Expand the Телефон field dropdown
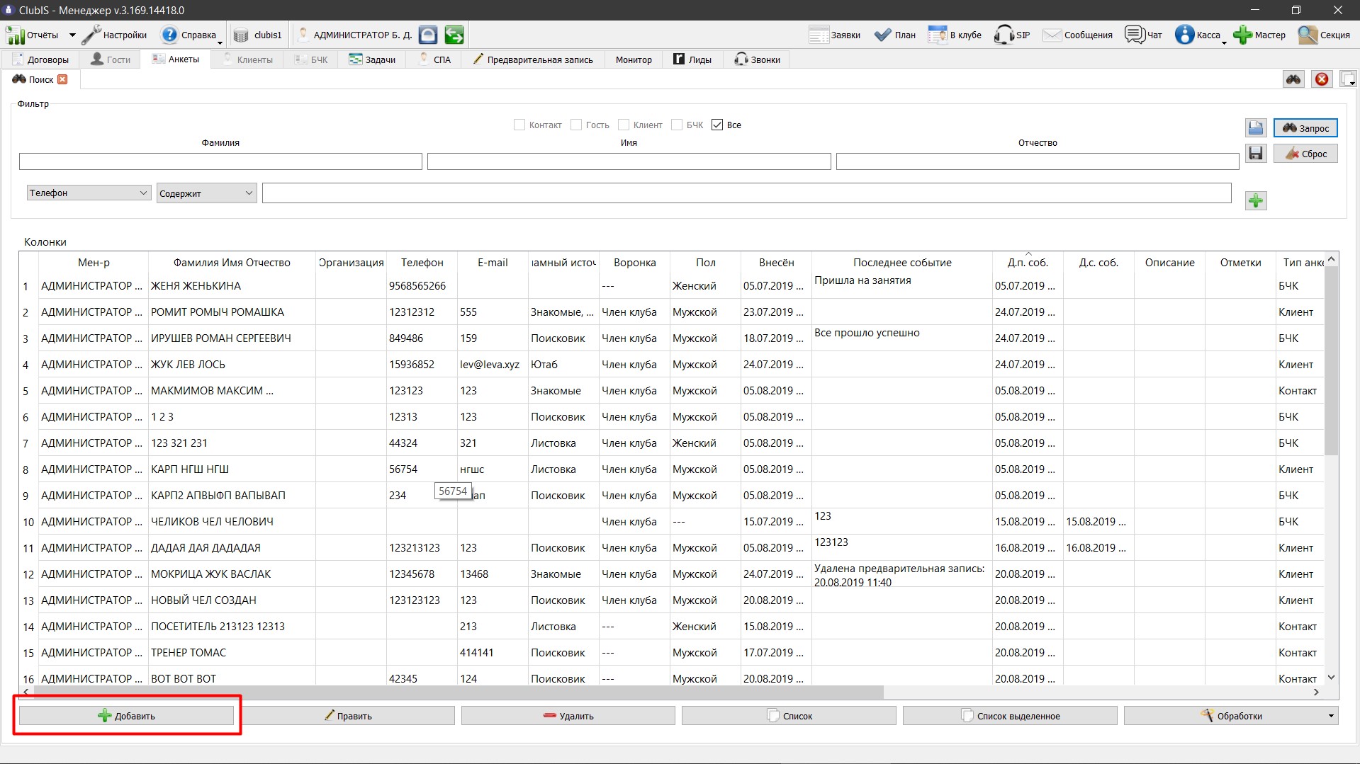 point(89,193)
